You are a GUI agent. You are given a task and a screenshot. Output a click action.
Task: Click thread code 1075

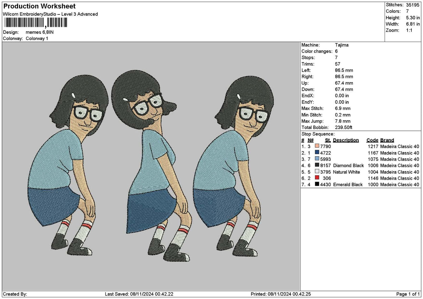tap(373, 159)
